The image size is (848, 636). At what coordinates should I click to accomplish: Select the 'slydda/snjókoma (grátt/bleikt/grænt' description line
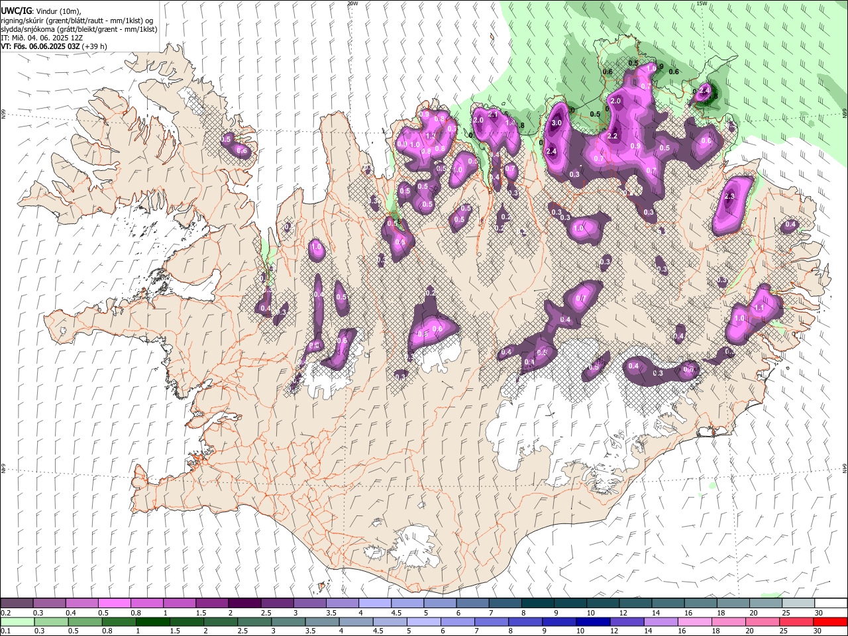point(79,29)
